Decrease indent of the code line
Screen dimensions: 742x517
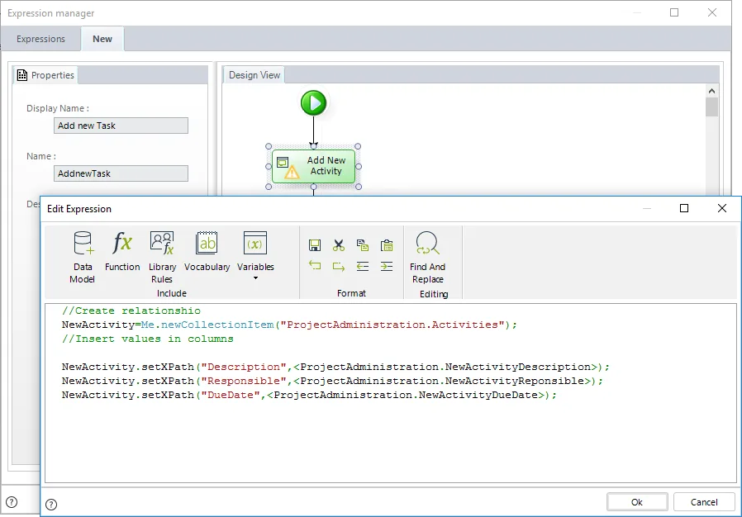click(363, 266)
